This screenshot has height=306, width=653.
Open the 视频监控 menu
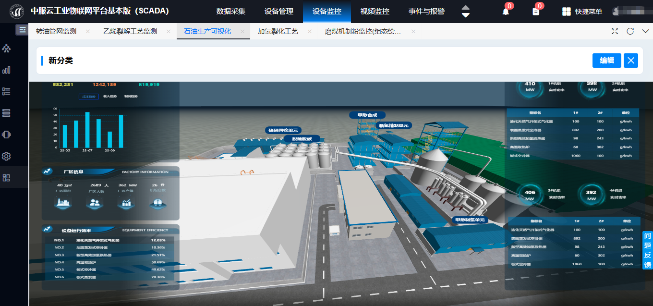375,12
